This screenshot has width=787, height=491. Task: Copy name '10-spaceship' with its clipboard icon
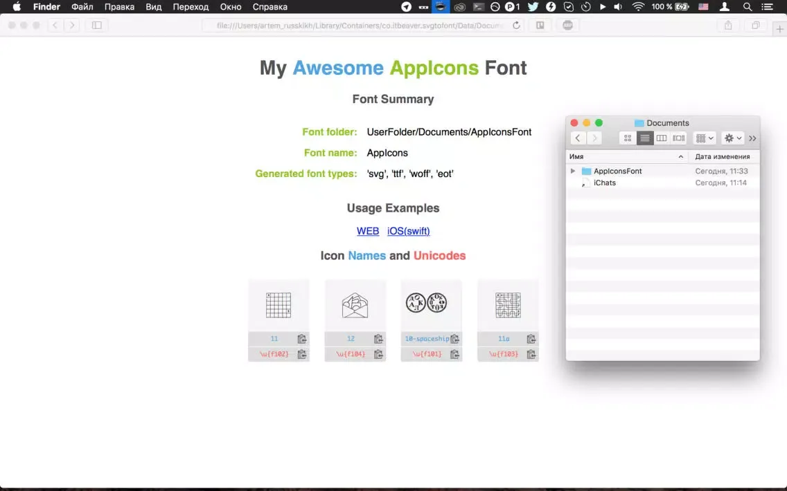(454, 339)
